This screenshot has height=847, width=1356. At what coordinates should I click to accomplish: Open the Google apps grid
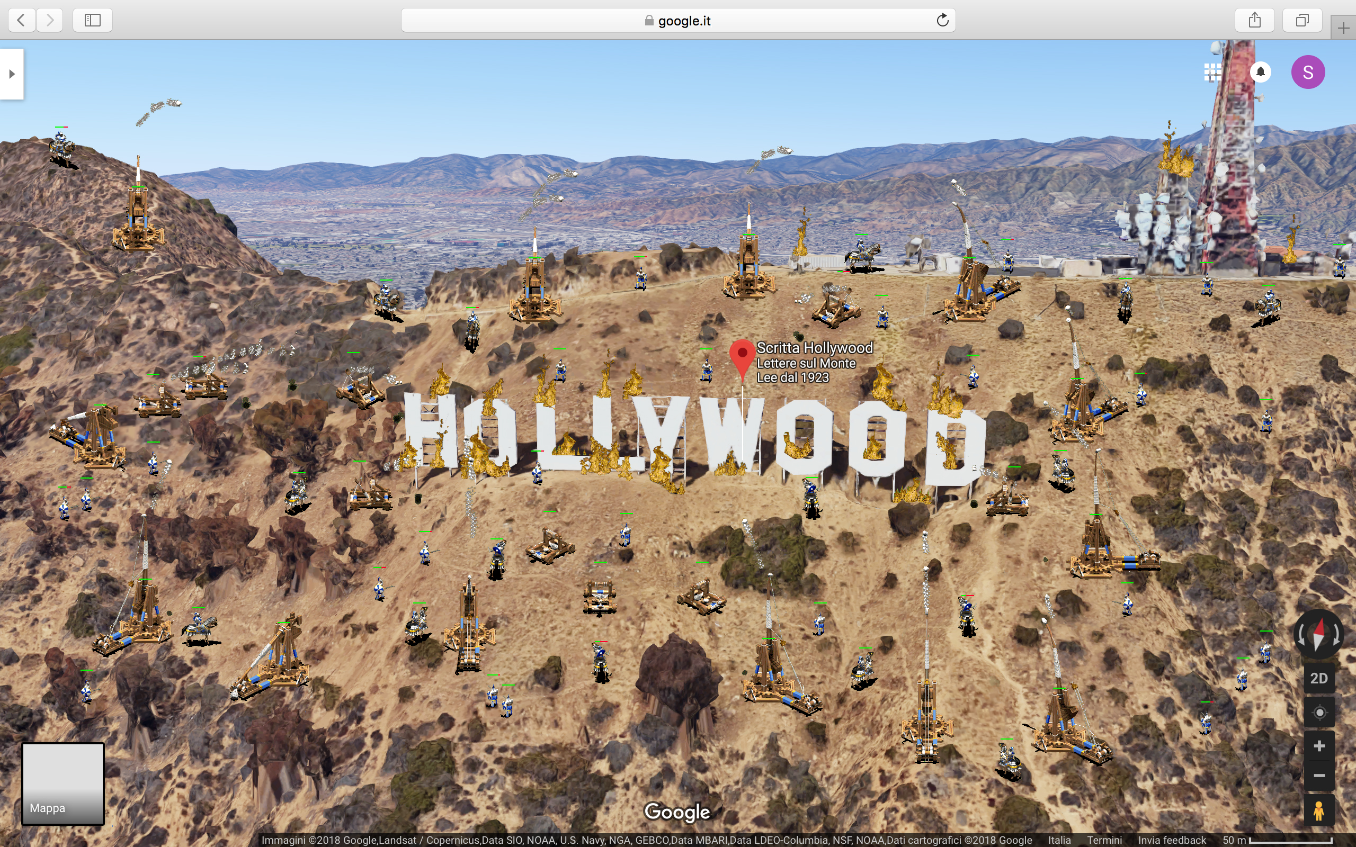(1212, 71)
